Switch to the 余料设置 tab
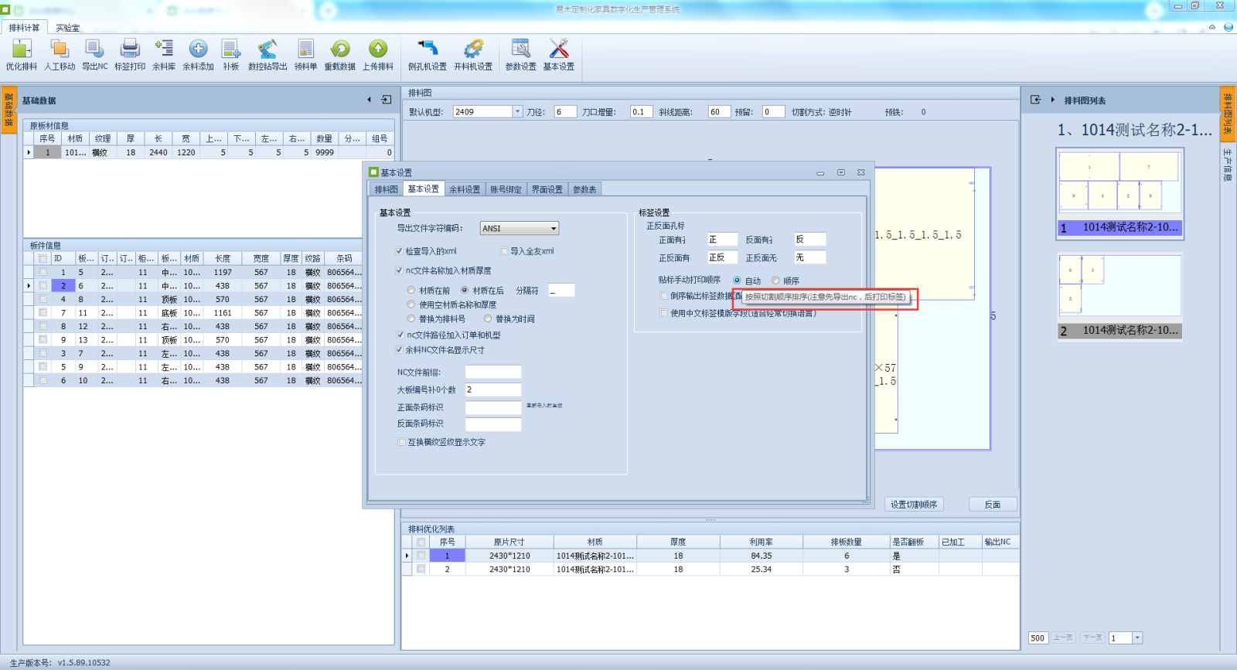Viewport: 1237px width, 670px height. 465,189
